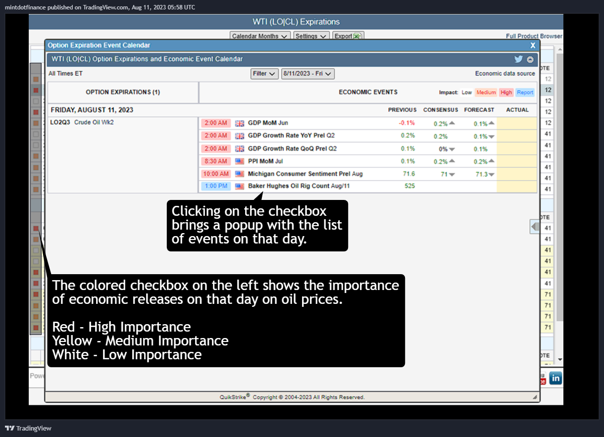
Task: Select the 2:00 AM badge for GDP MoM Jun
Action: (x=216, y=123)
